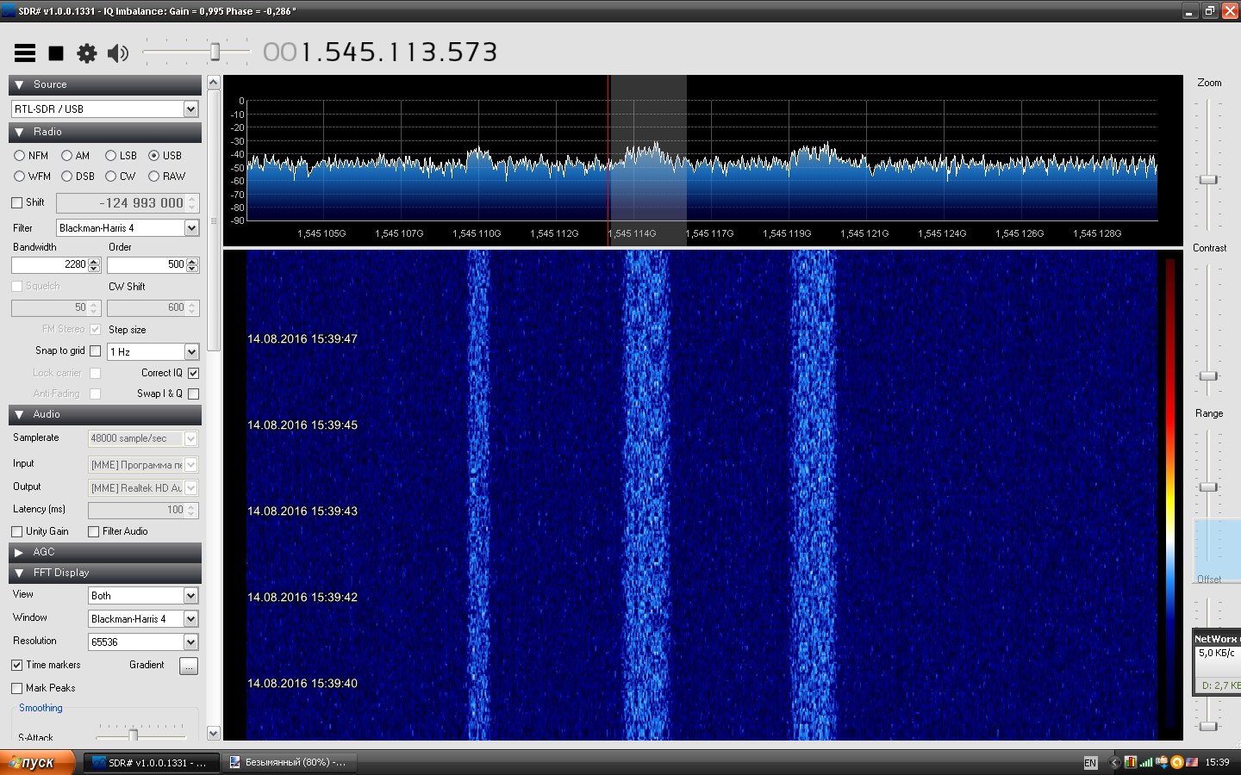Click the orange circular tray icon
The image size is (1241, 775).
1177,762
